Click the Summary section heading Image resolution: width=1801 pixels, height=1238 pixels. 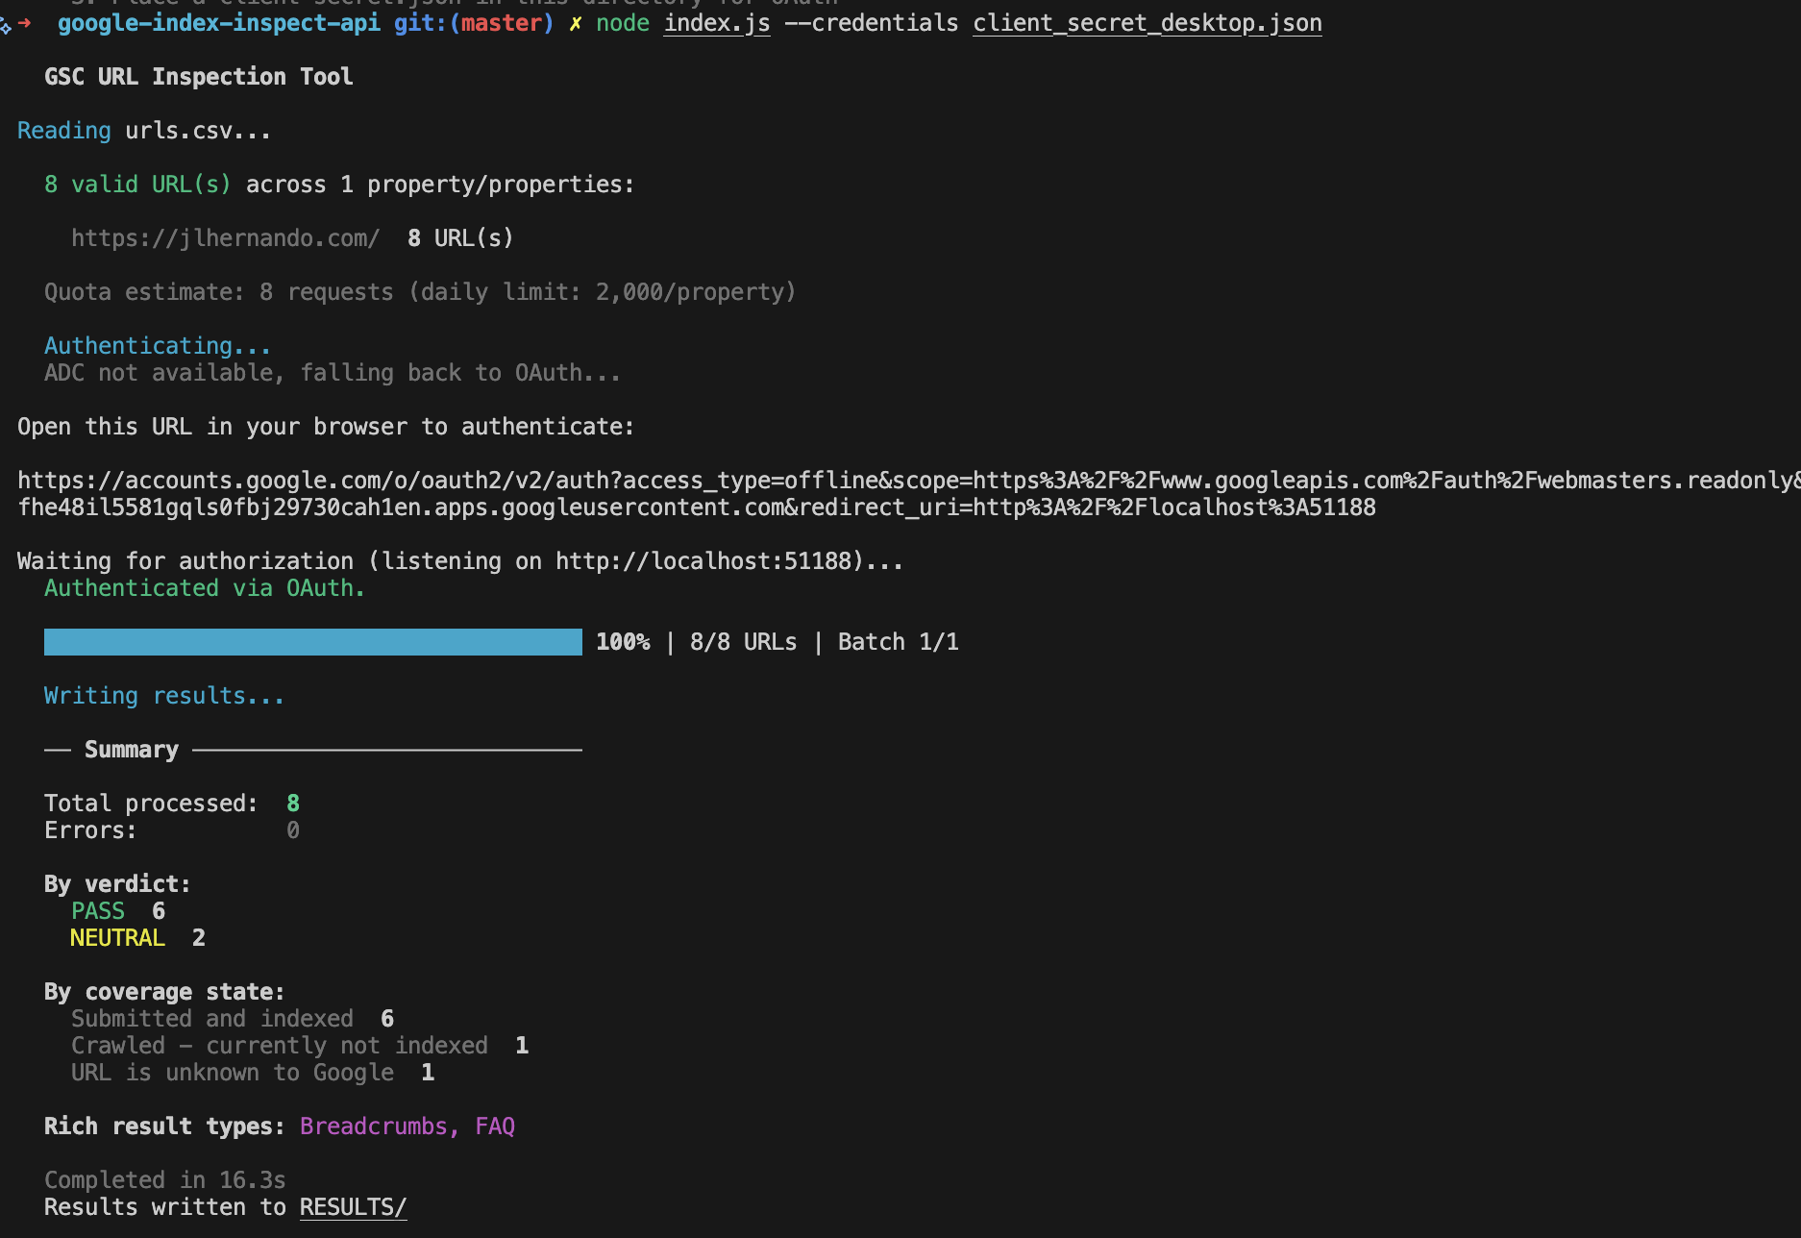pyautogui.click(x=131, y=749)
